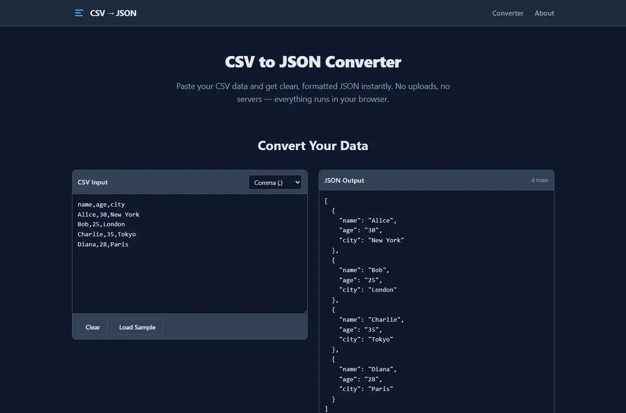The width and height of the screenshot is (626, 413).
Task: Click the "age": "35" JSON line
Action: 360,330
